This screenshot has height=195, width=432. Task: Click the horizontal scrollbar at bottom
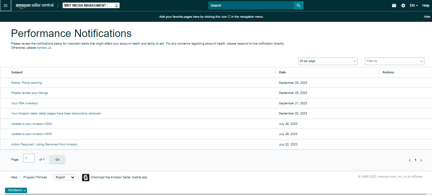tap(216, 194)
